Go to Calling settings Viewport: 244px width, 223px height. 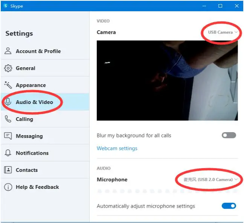tap(45, 119)
